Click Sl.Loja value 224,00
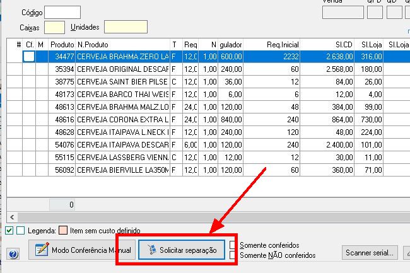 (x=372, y=132)
